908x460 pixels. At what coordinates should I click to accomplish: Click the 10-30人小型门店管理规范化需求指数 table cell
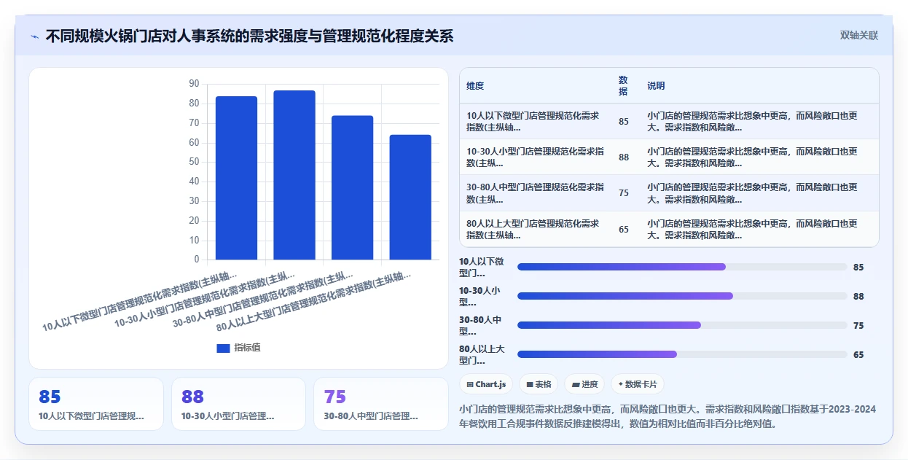point(536,157)
